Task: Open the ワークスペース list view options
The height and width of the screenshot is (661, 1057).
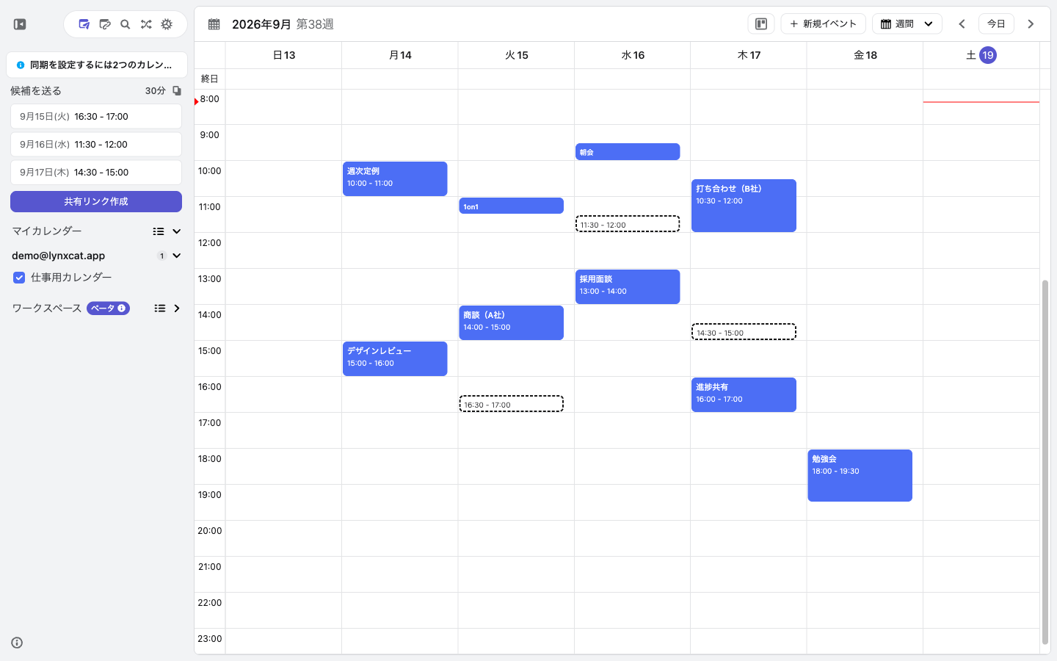Action: pos(160,308)
